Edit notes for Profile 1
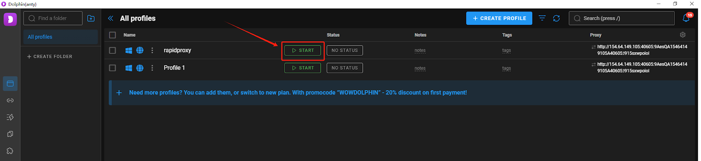Viewport: 701px width, 161px height. [x=420, y=68]
